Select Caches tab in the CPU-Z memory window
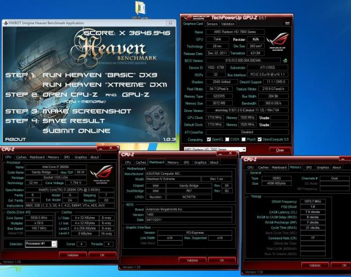Screen dimensions: 351x277 263,167
